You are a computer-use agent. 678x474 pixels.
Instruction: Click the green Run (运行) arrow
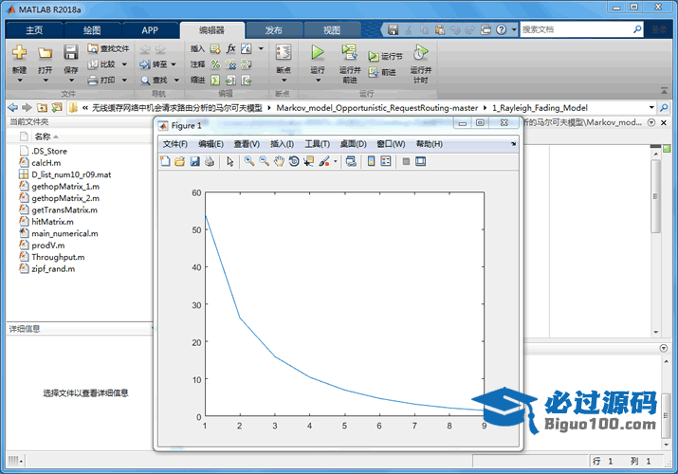[318, 52]
